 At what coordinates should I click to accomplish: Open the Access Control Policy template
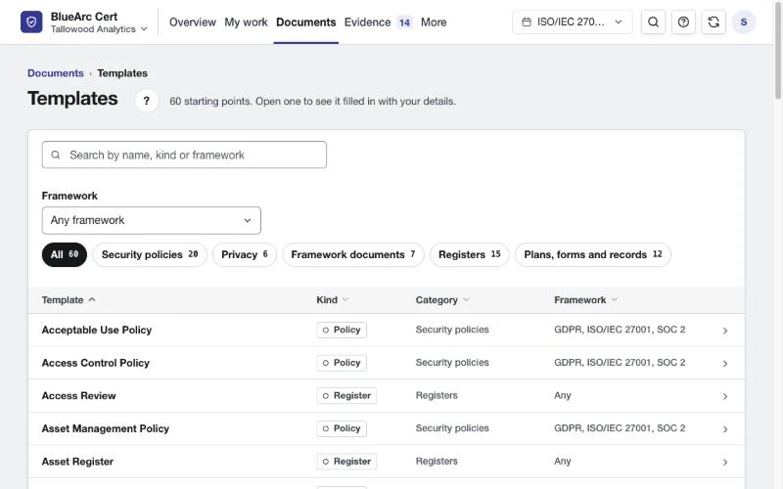(x=96, y=363)
